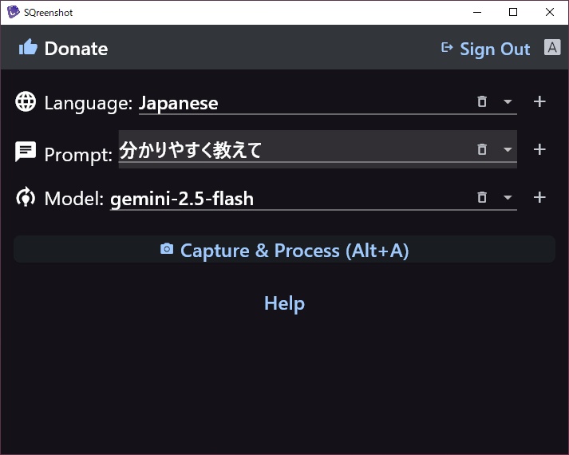569x455 pixels.
Task: Click the Donate text button
Action: (x=76, y=49)
